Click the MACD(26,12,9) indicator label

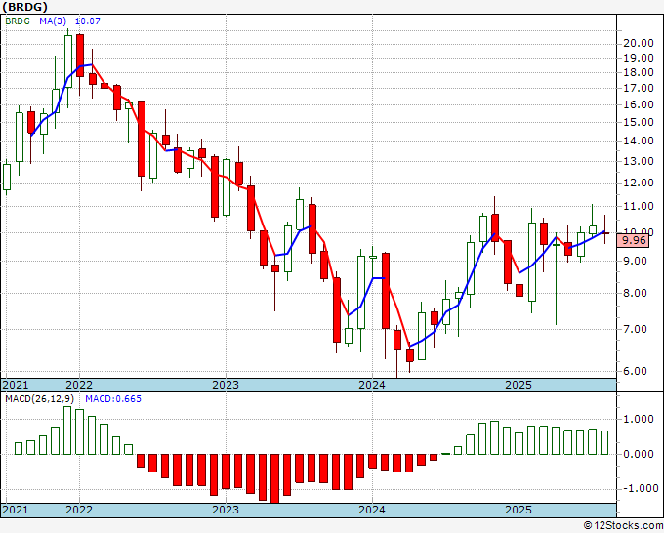[x=40, y=399]
